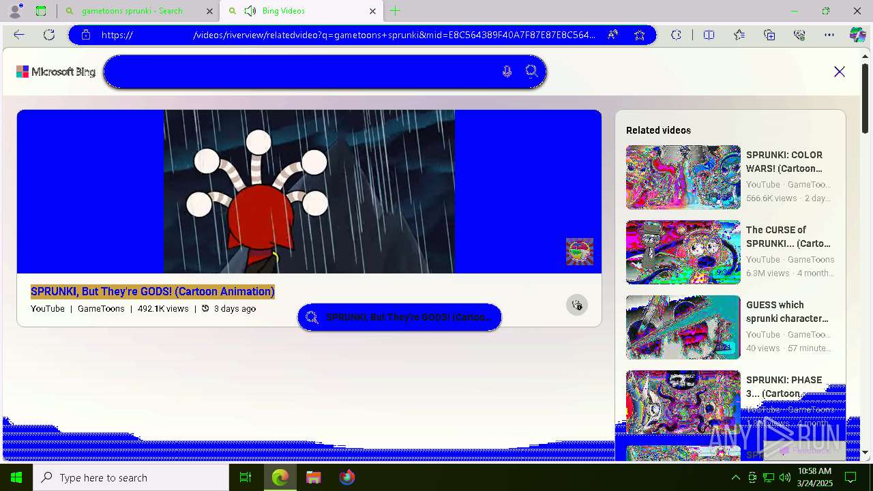Viewport: 873px width, 491px height.
Task: Open the video title SPRUNKI, But They're GODS!
Action: pyautogui.click(x=153, y=291)
